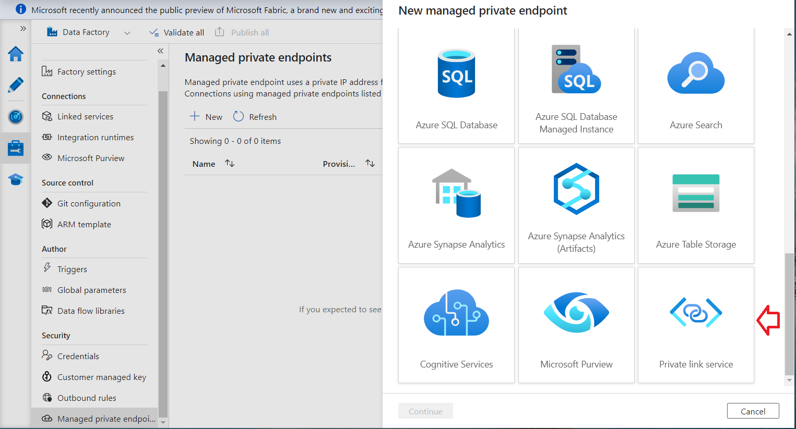Go to Integration runtimes
796x429 pixels.
point(95,138)
